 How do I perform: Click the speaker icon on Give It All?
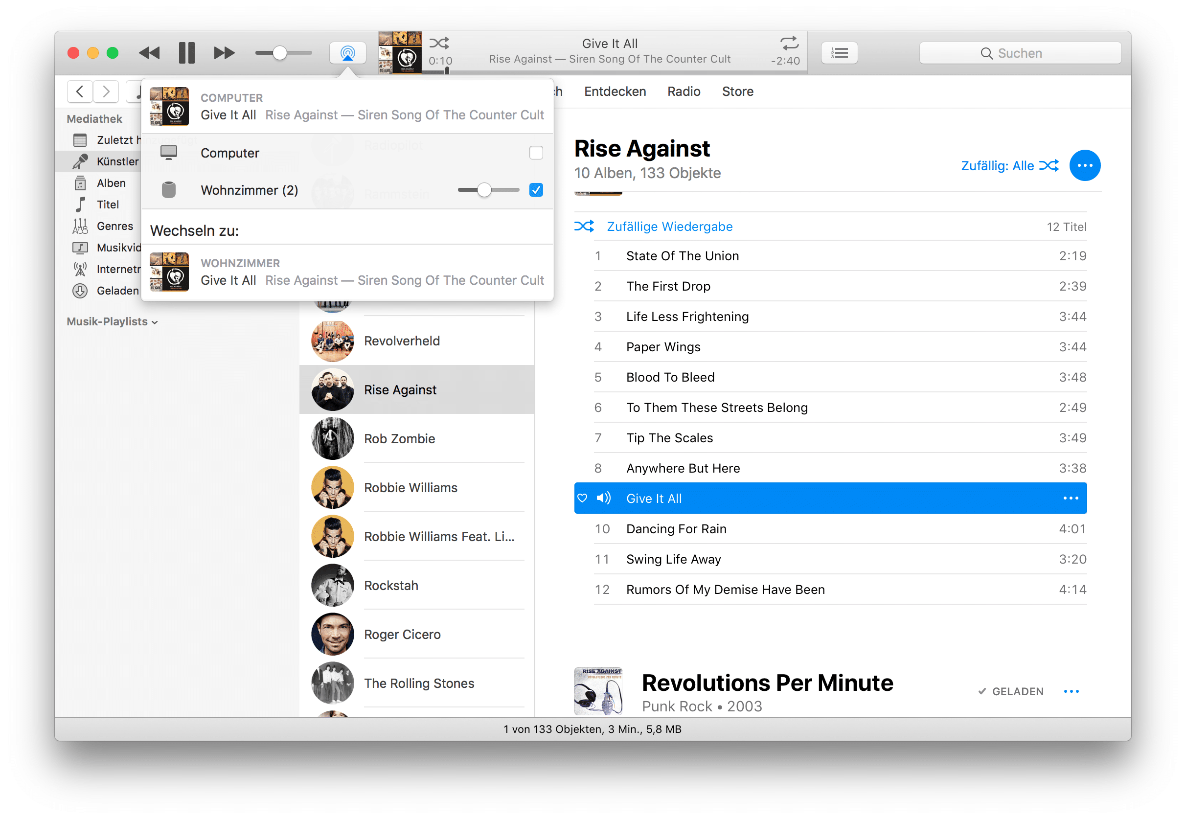pos(604,498)
